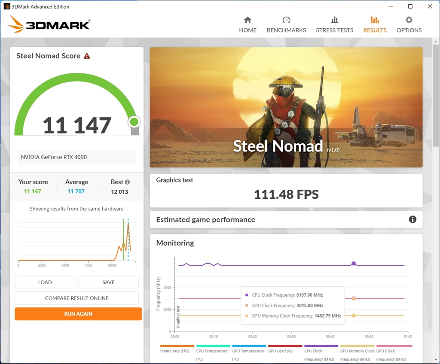Click the RUN AGAIN button
Image resolution: width=440 pixels, height=364 pixels.
(78, 314)
